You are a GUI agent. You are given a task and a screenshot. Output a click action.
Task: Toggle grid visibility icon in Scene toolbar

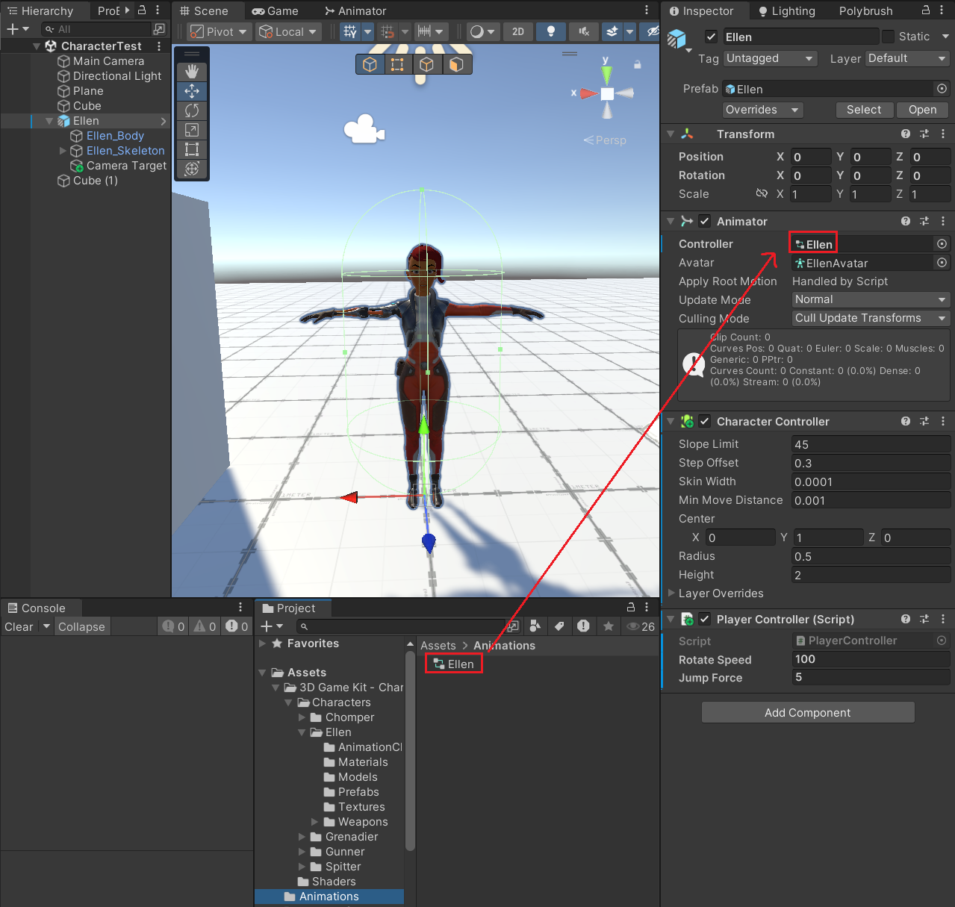[349, 31]
